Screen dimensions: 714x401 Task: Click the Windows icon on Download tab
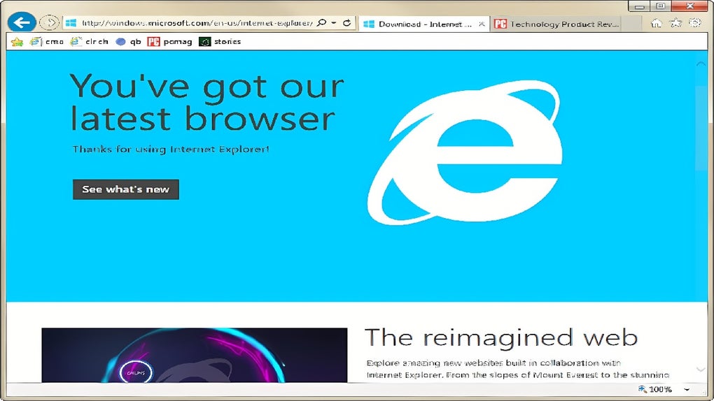369,24
